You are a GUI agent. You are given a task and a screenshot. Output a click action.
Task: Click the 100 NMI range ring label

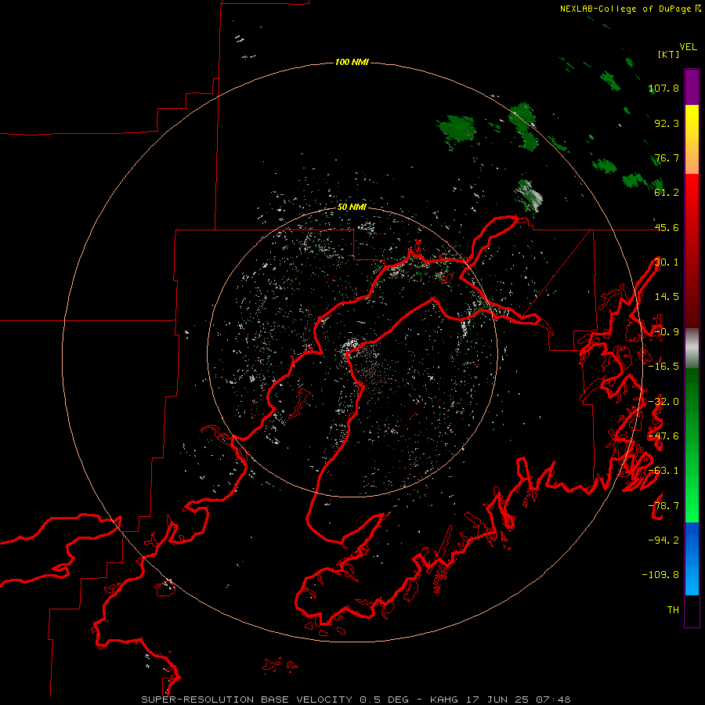(x=352, y=62)
